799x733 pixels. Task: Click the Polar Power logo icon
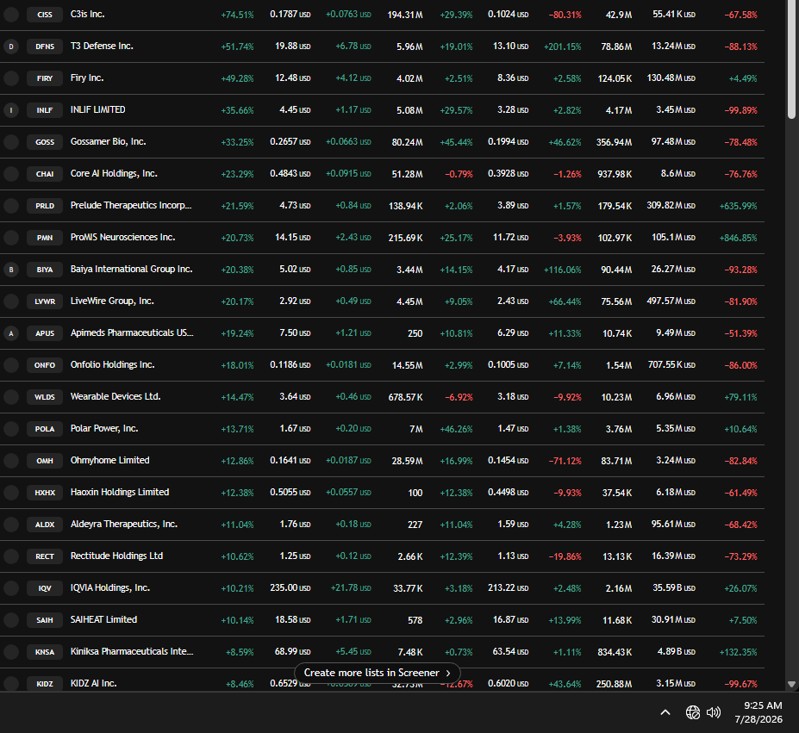11,429
